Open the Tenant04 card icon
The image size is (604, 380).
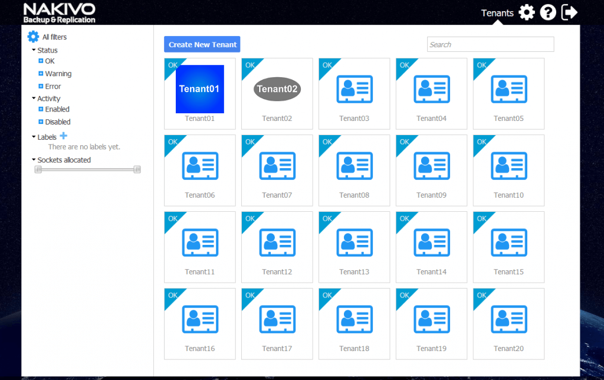431,89
